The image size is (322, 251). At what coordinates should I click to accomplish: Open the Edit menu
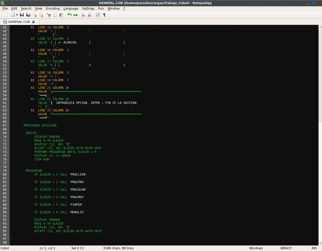pos(14,8)
